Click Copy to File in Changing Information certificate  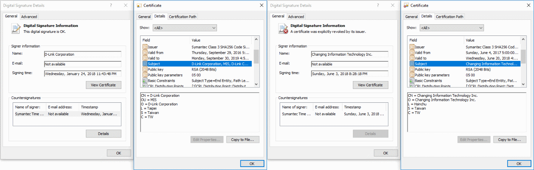(510, 139)
